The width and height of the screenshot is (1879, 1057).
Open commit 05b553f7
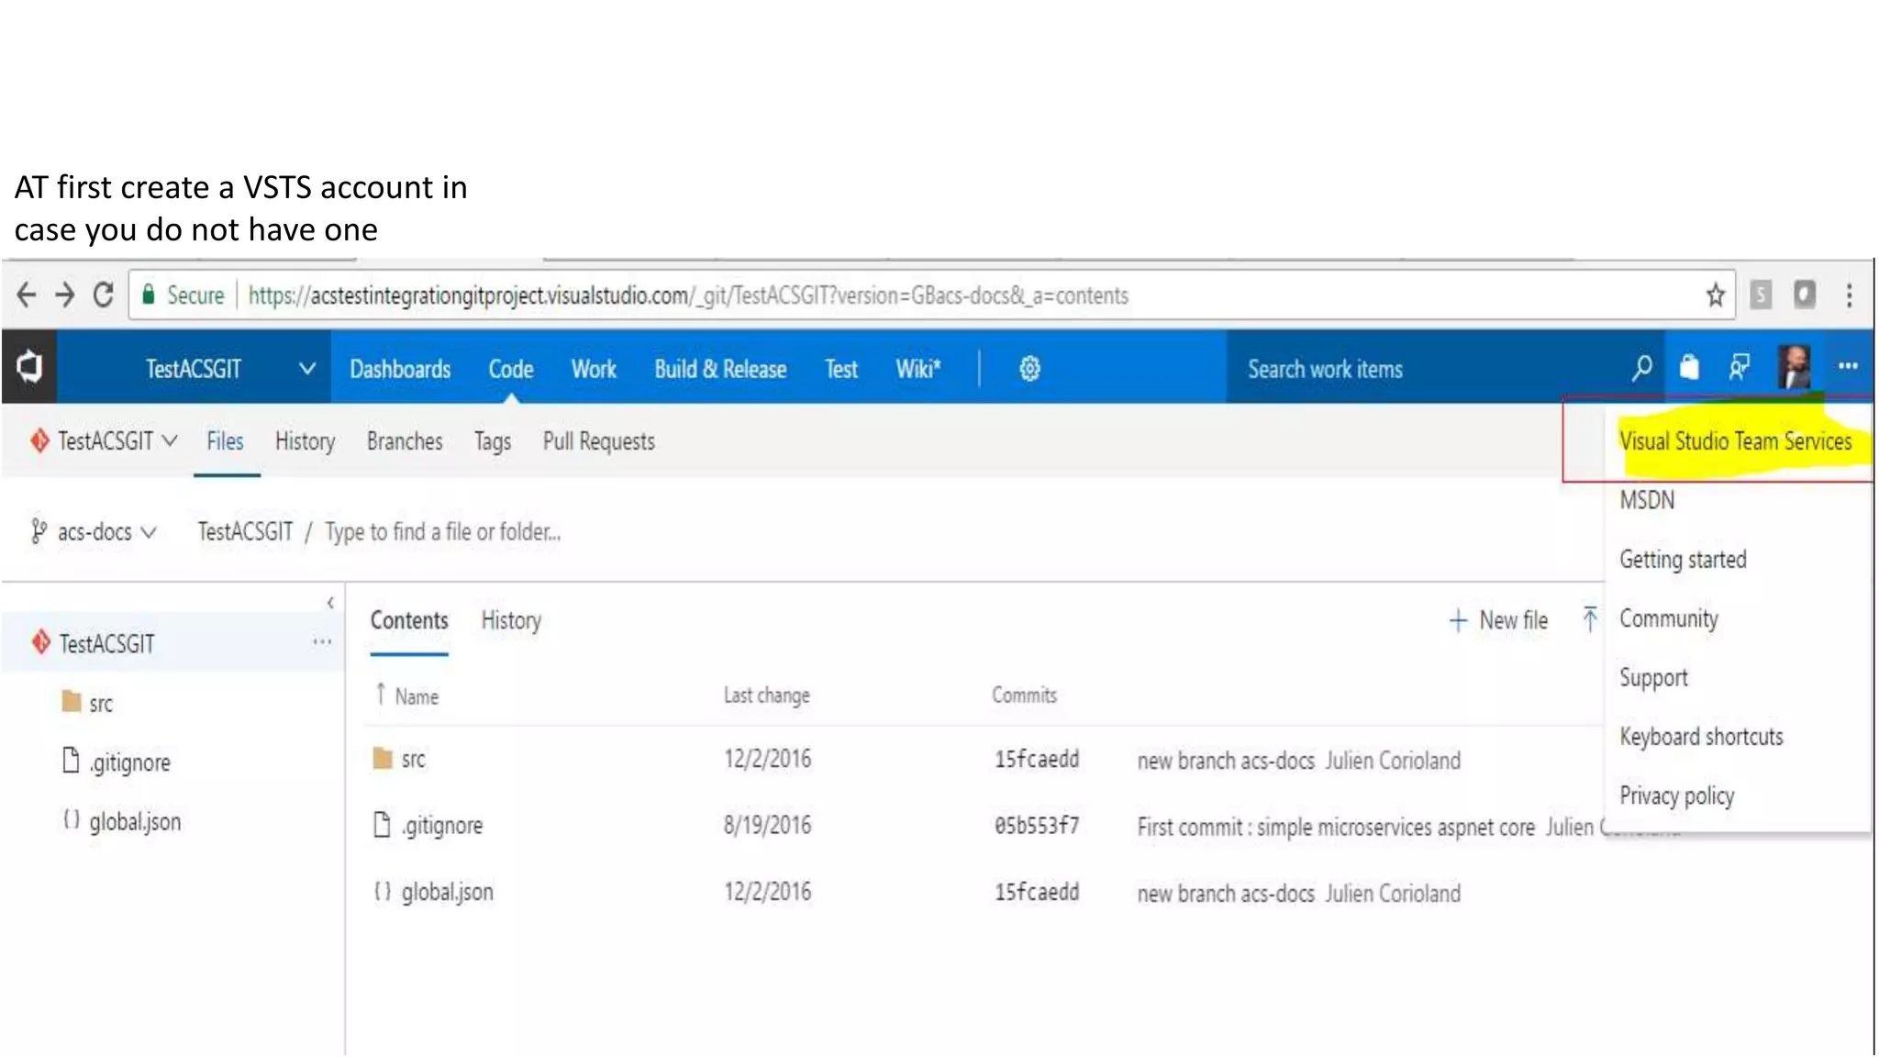(x=1037, y=826)
